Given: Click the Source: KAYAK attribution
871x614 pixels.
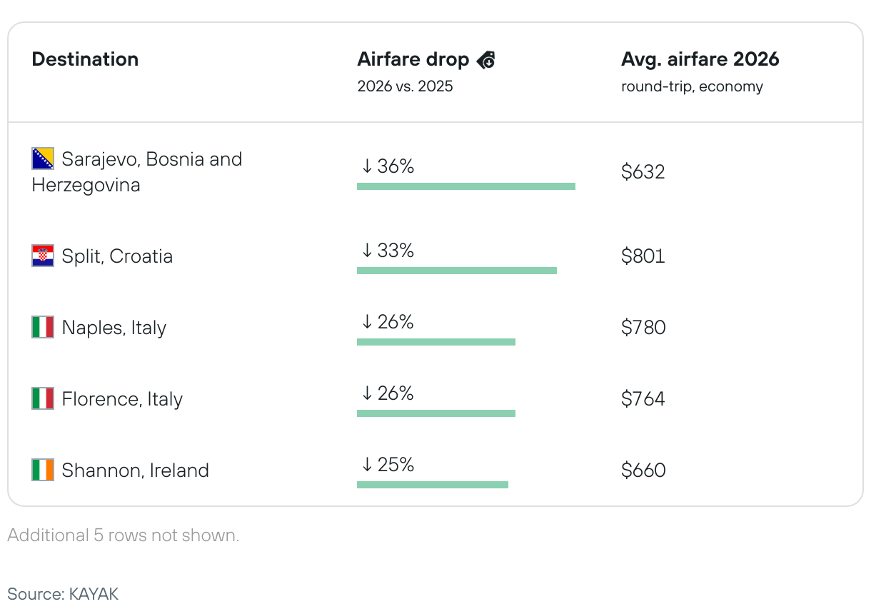Looking at the screenshot, I should (63, 594).
